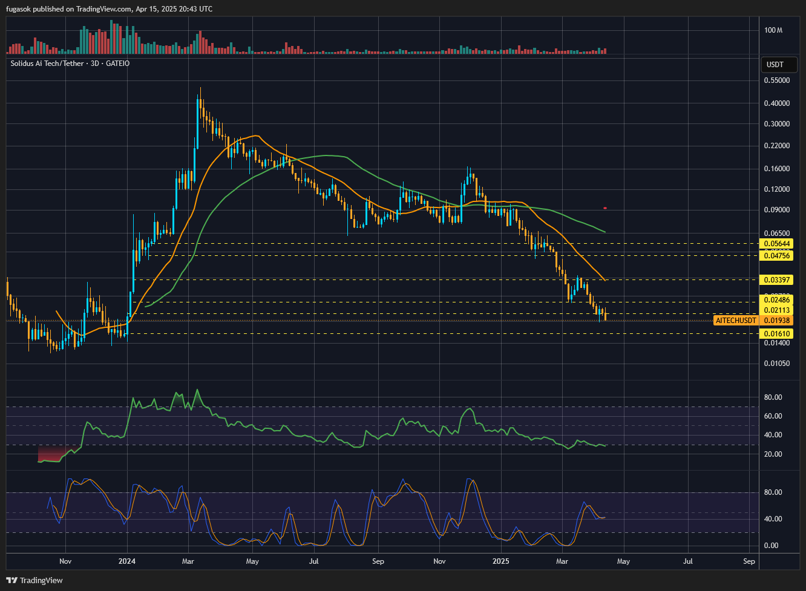Viewport: 806px width, 591px height.
Task: Click the AITECHUSDT price tag label
Action: tap(736, 321)
